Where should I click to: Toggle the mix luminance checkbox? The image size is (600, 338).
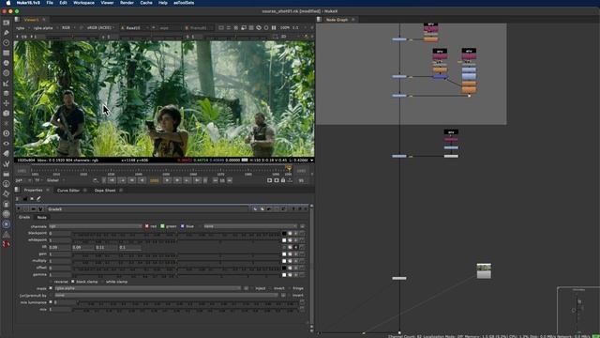tap(51, 302)
